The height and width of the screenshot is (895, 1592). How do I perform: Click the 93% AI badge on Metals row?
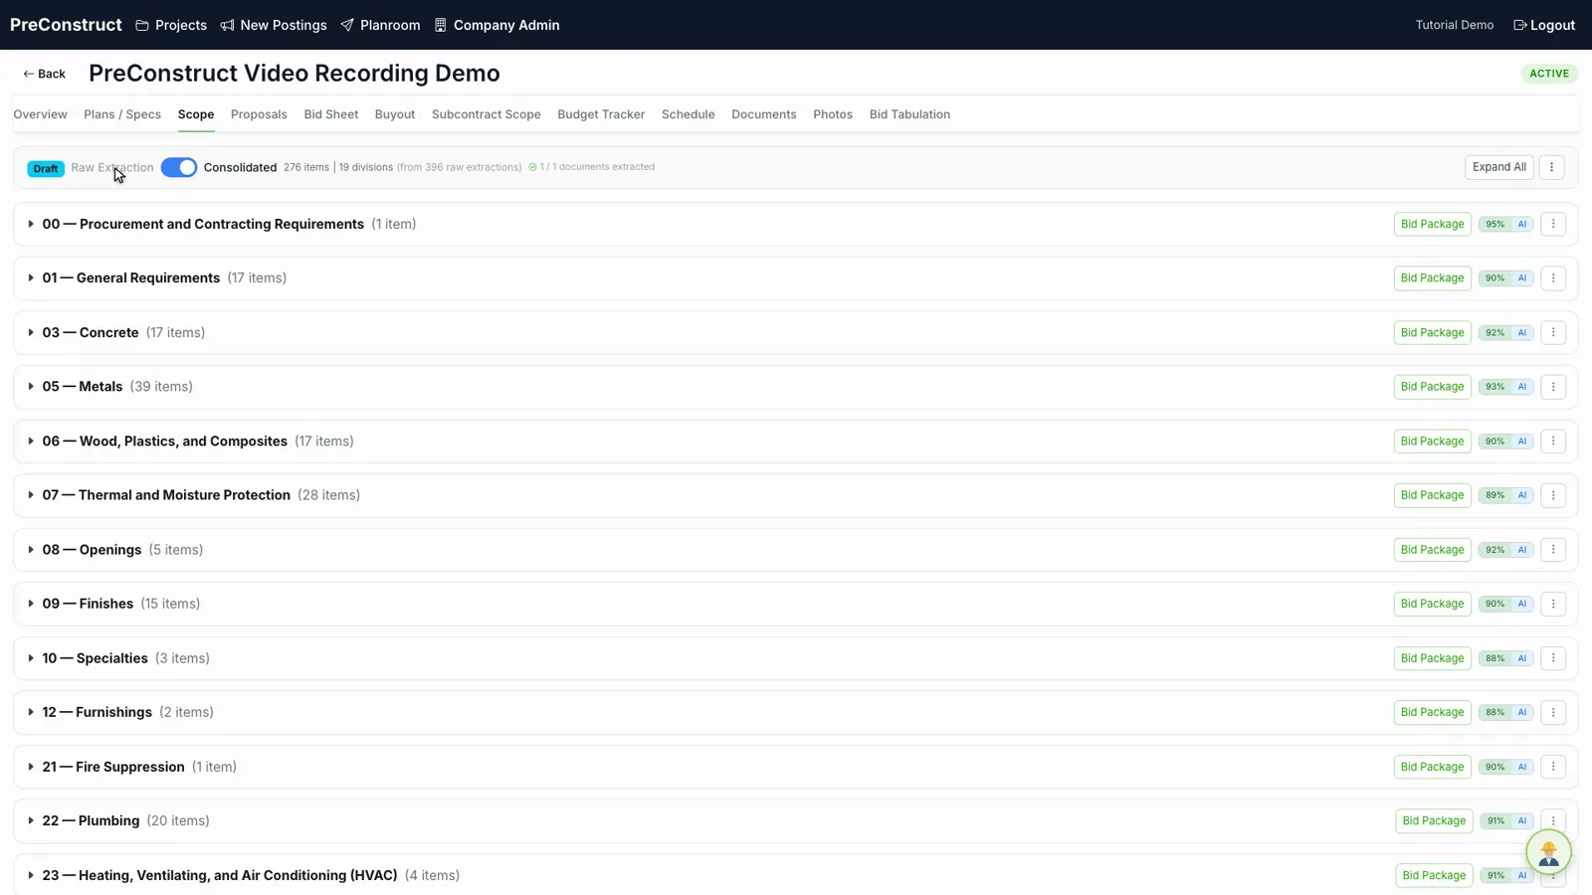1505,387
